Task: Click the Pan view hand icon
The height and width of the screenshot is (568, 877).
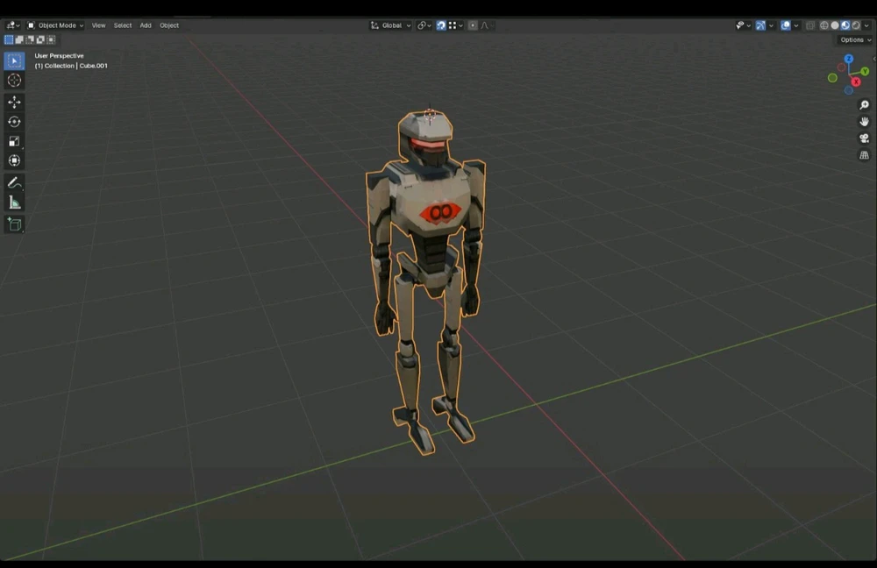Action: (x=864, y=121)
